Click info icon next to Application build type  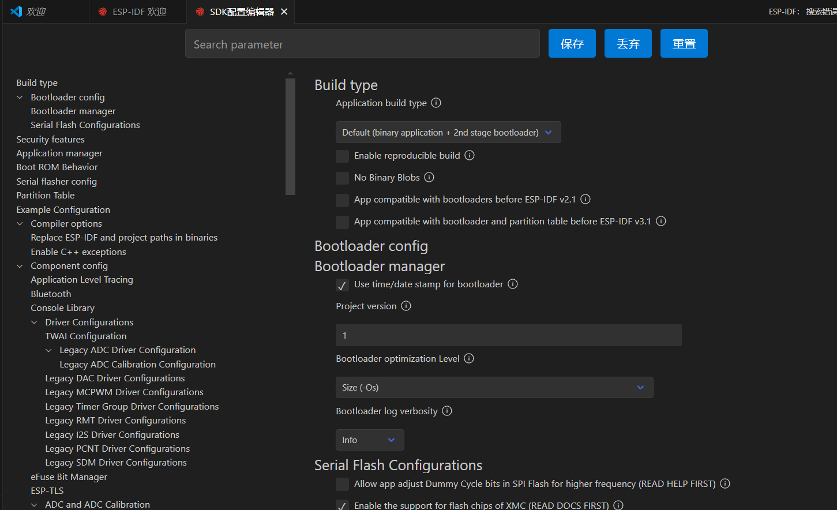click(436, 103)
